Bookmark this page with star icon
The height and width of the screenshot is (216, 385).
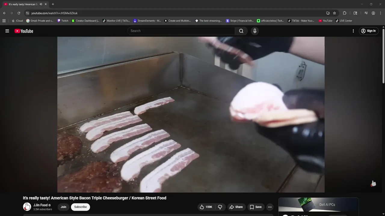coord(334,13)
